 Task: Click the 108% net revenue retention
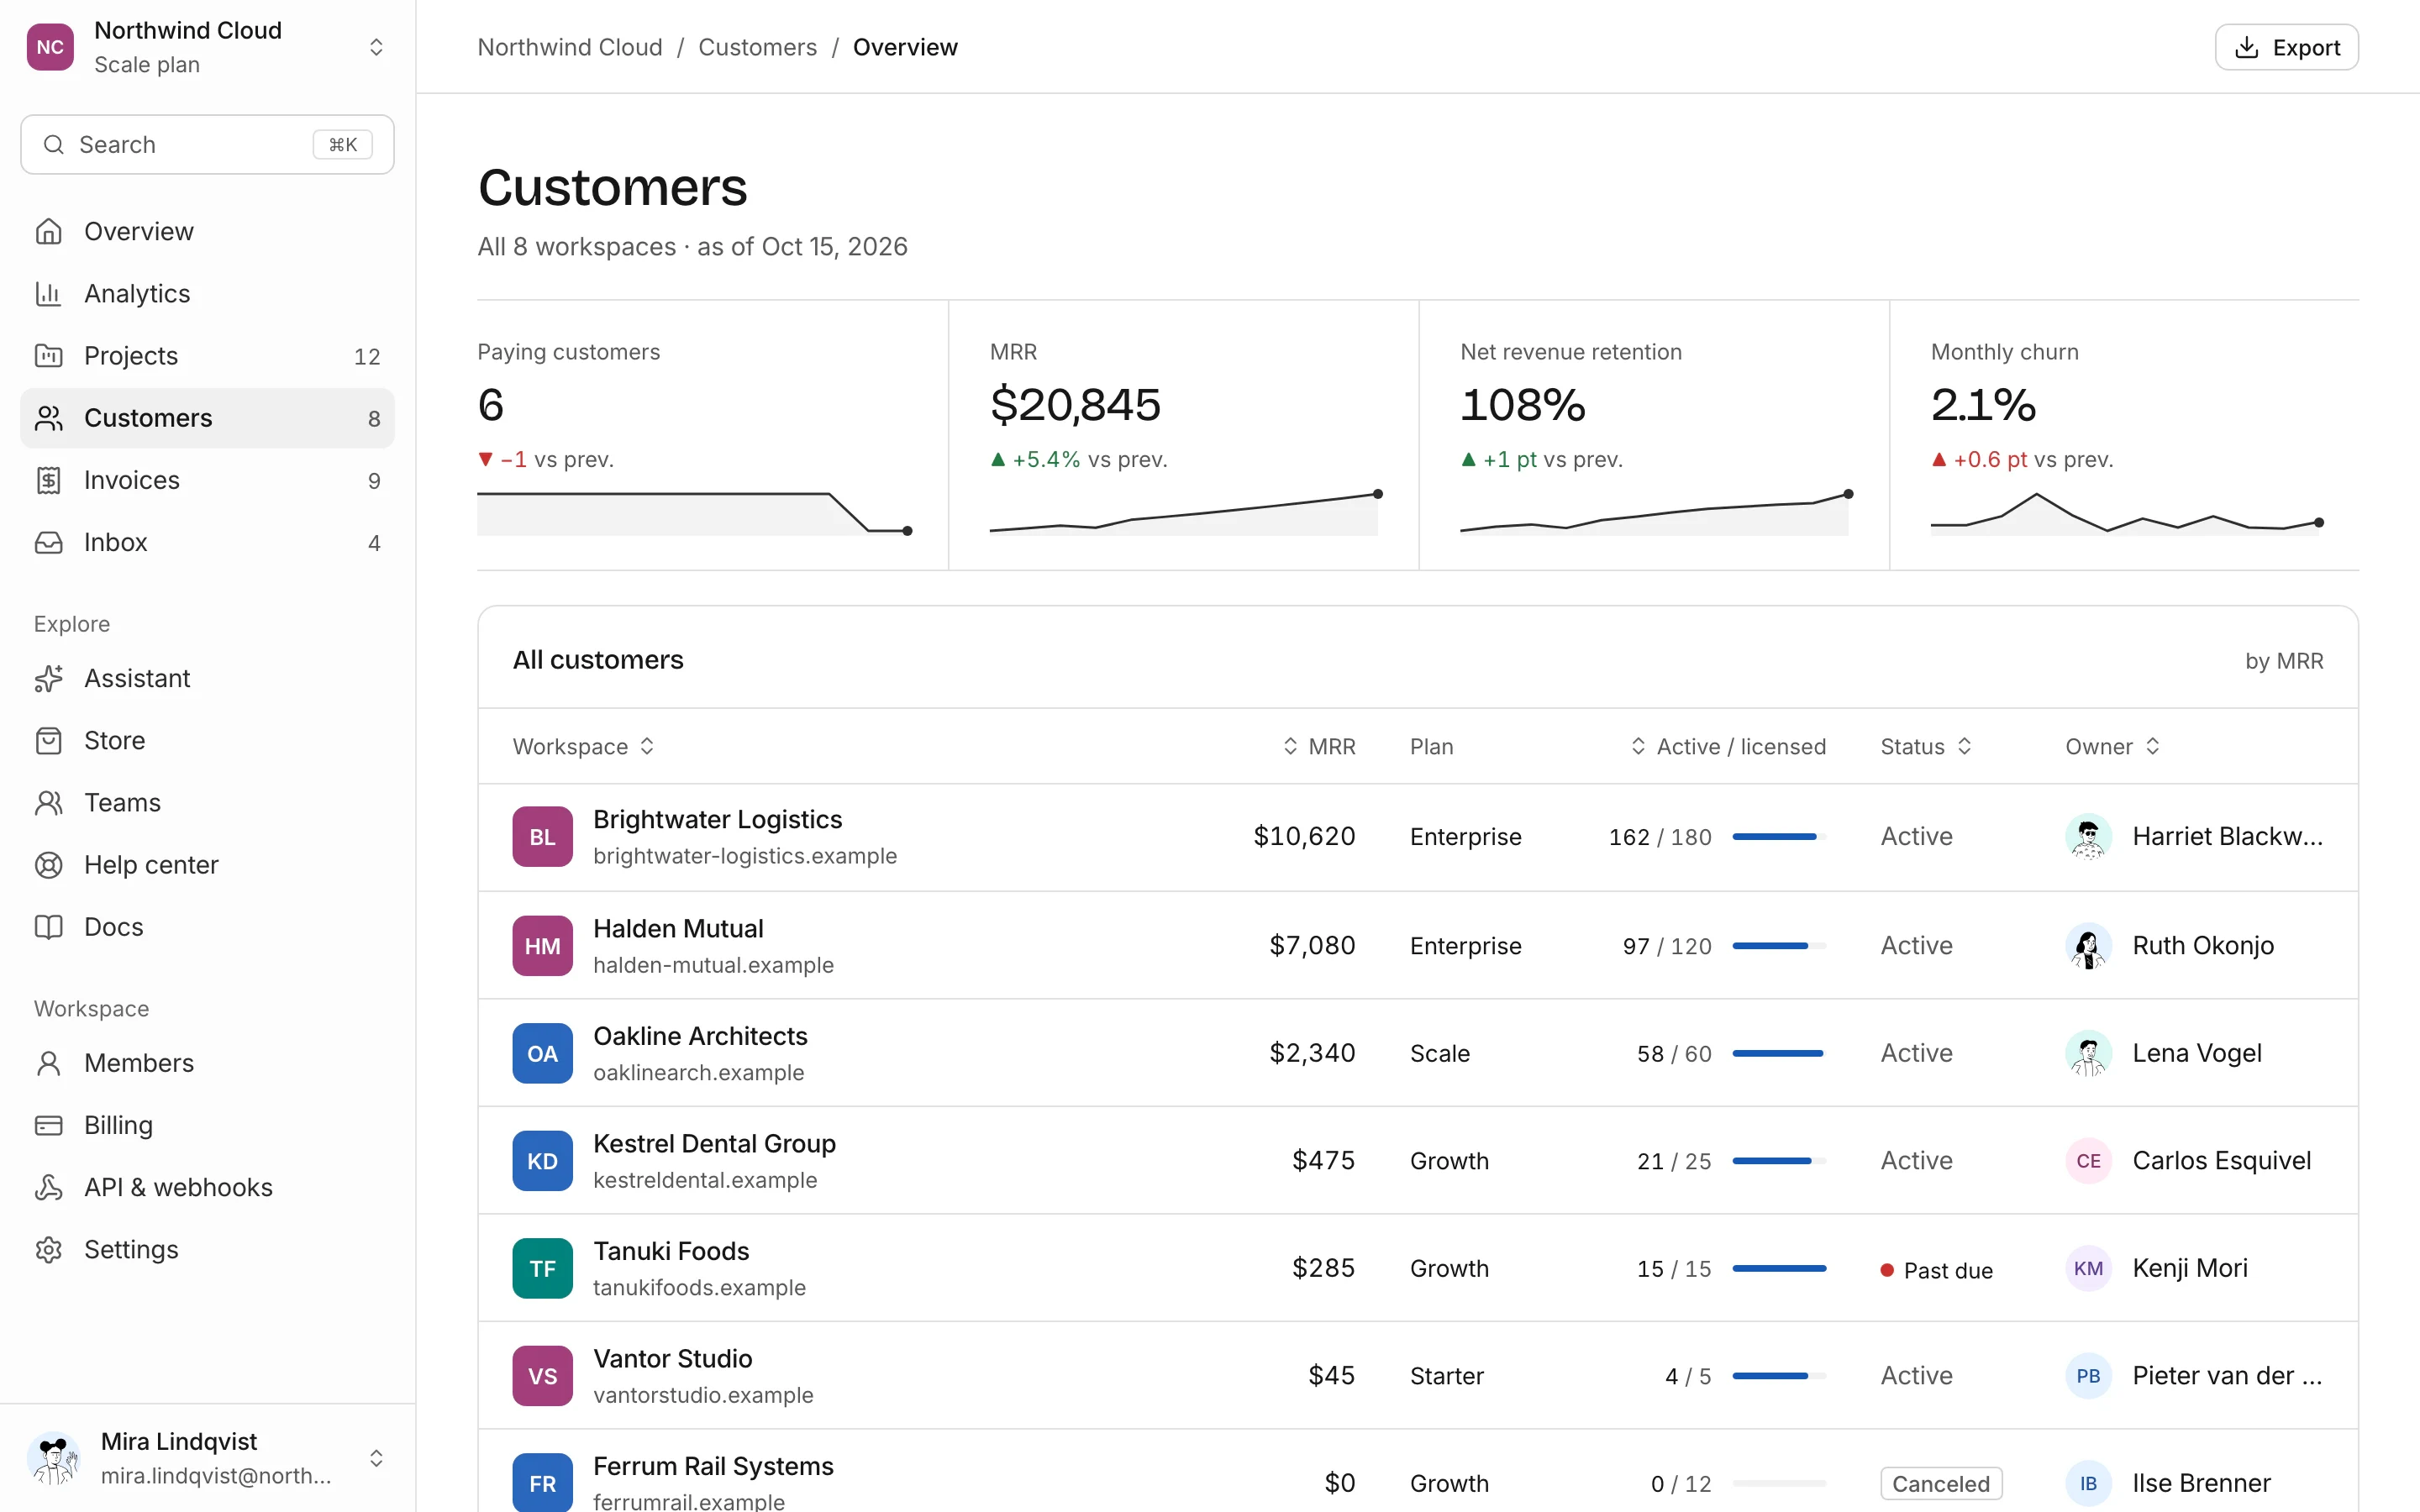point(1522,405)
